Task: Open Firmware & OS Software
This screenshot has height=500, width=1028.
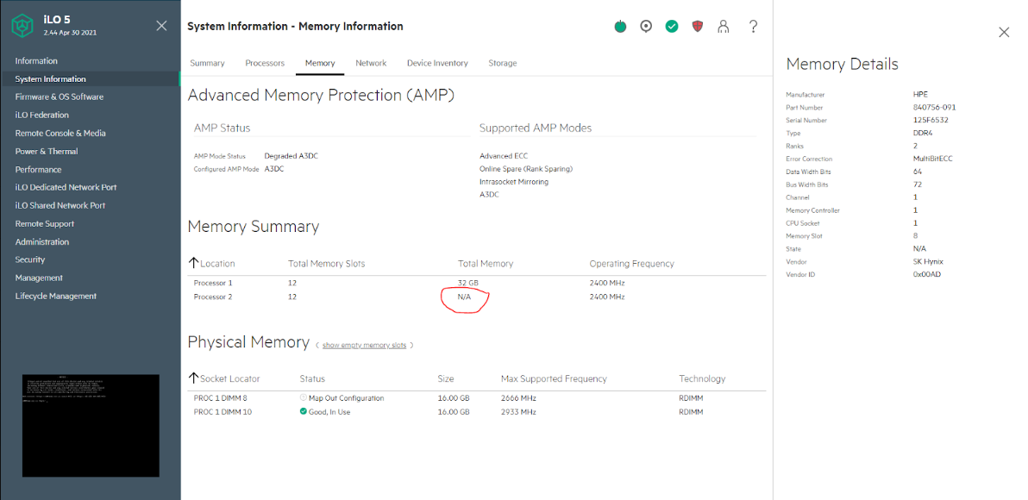Action: (59, 97)
